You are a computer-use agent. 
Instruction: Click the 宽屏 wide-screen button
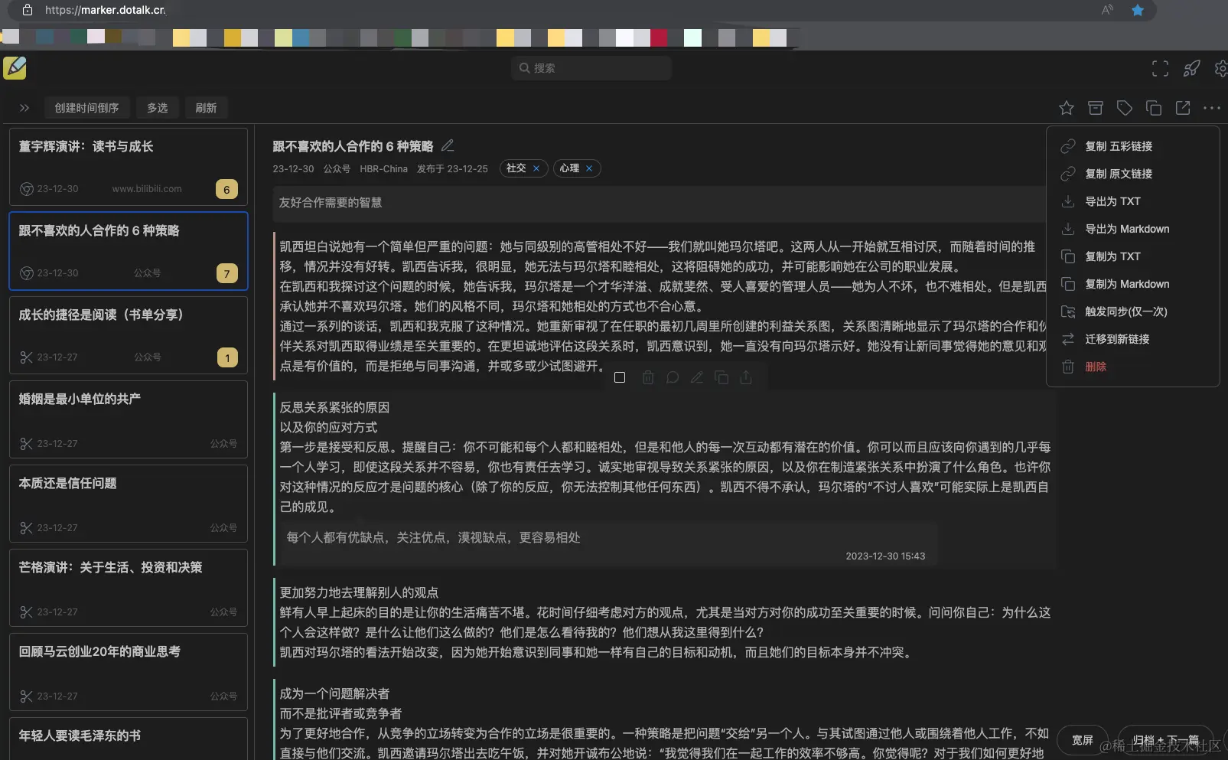pos(1083,740)
